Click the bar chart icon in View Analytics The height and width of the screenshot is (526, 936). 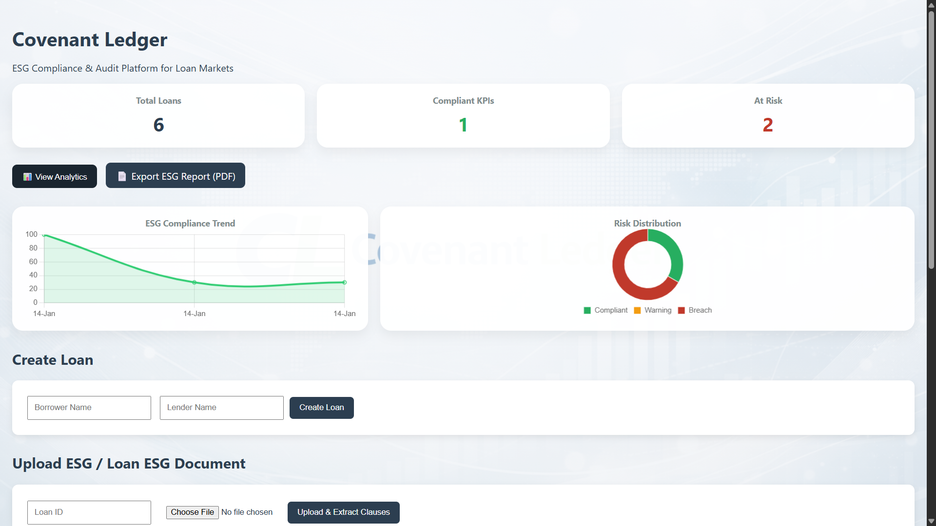27,177
